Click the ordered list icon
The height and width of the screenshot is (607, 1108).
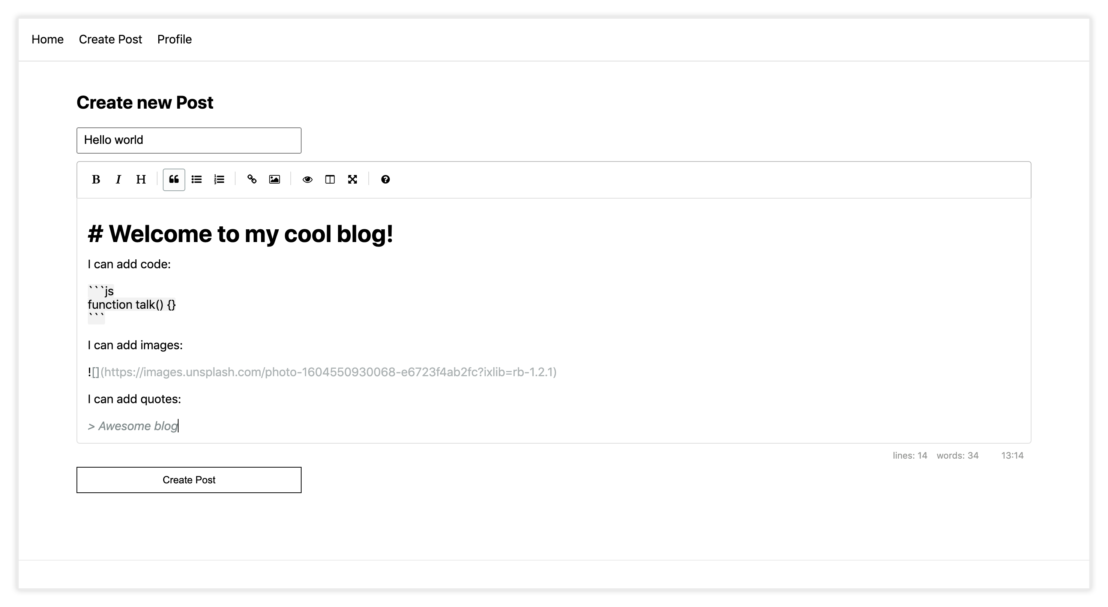tap(219, 179)
